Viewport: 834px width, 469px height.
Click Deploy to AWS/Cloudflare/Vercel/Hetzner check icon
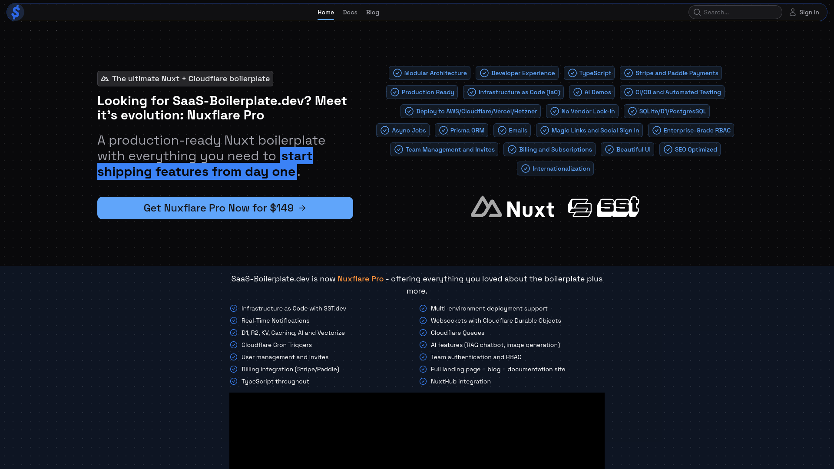pos(409,111)
